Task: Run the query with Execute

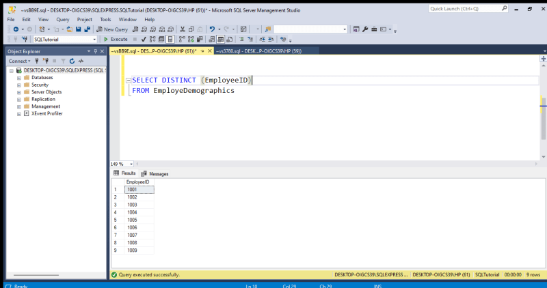Action: tap(116, 40)
